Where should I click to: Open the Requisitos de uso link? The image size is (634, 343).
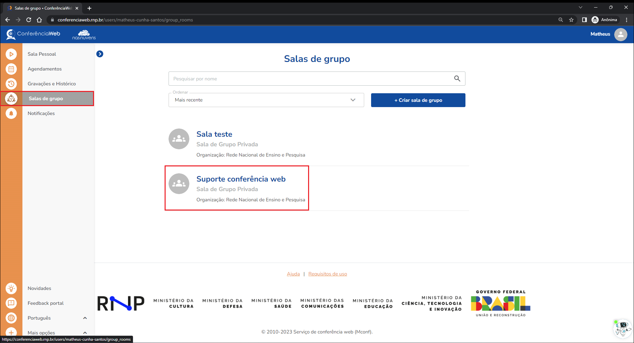pyautogui.click(x=328, y=274)
